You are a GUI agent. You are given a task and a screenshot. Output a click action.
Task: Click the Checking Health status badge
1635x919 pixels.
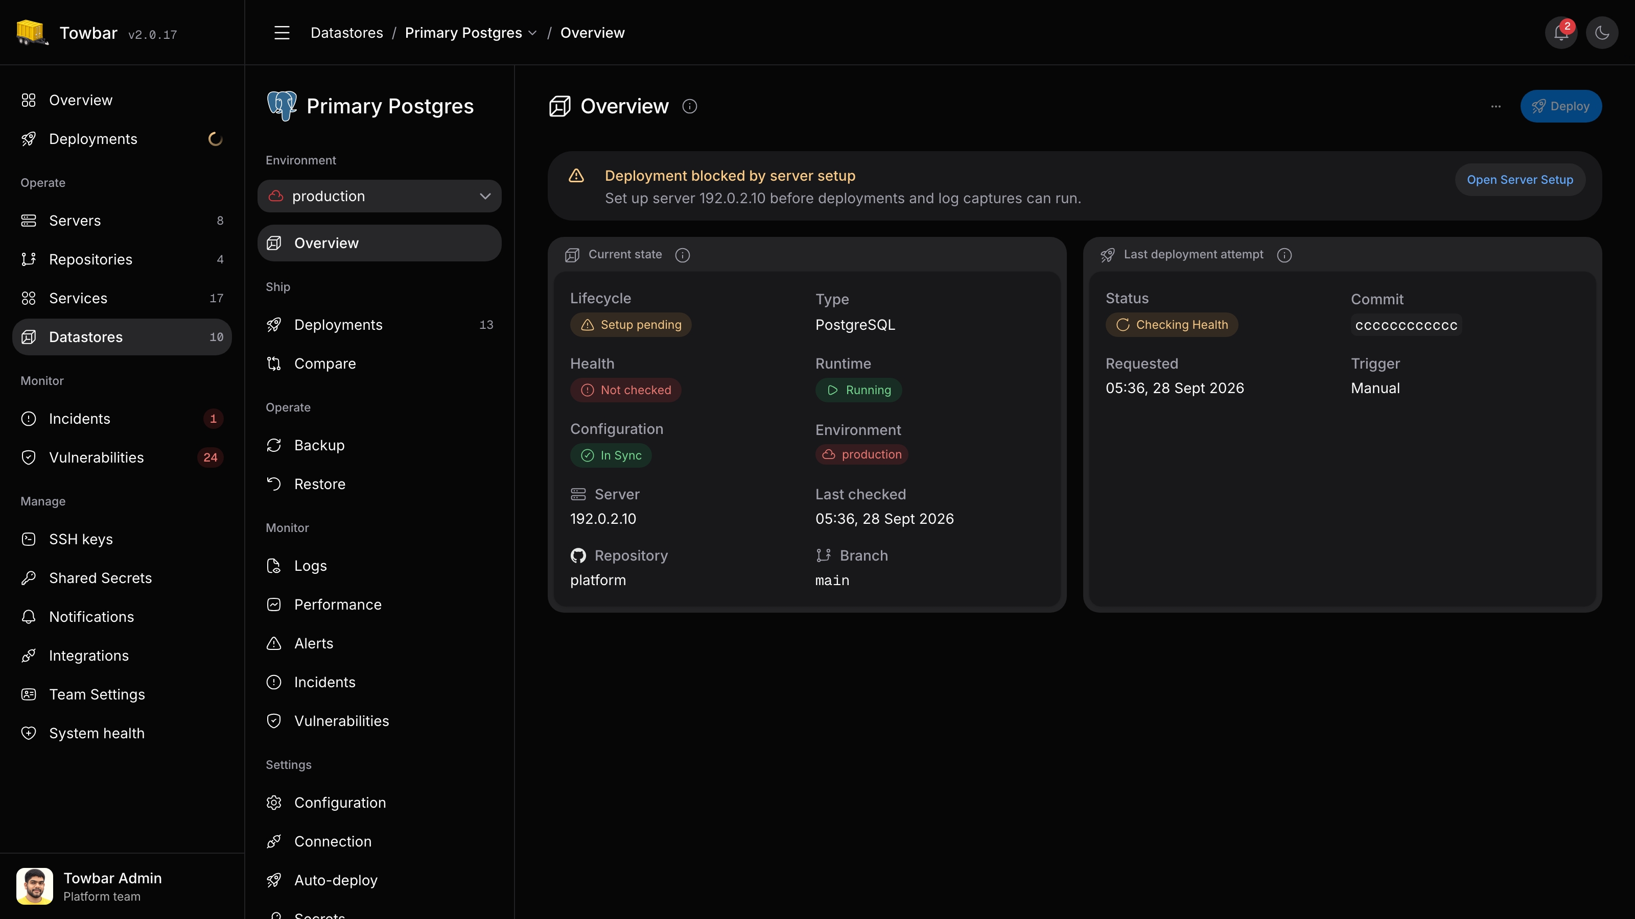1172,325
